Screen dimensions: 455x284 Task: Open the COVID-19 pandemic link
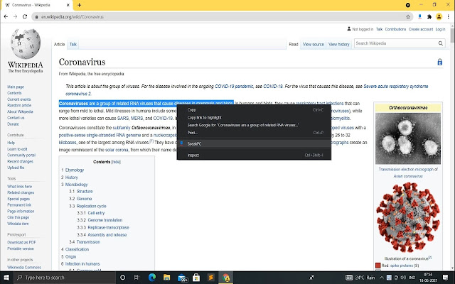click(234, 87)
